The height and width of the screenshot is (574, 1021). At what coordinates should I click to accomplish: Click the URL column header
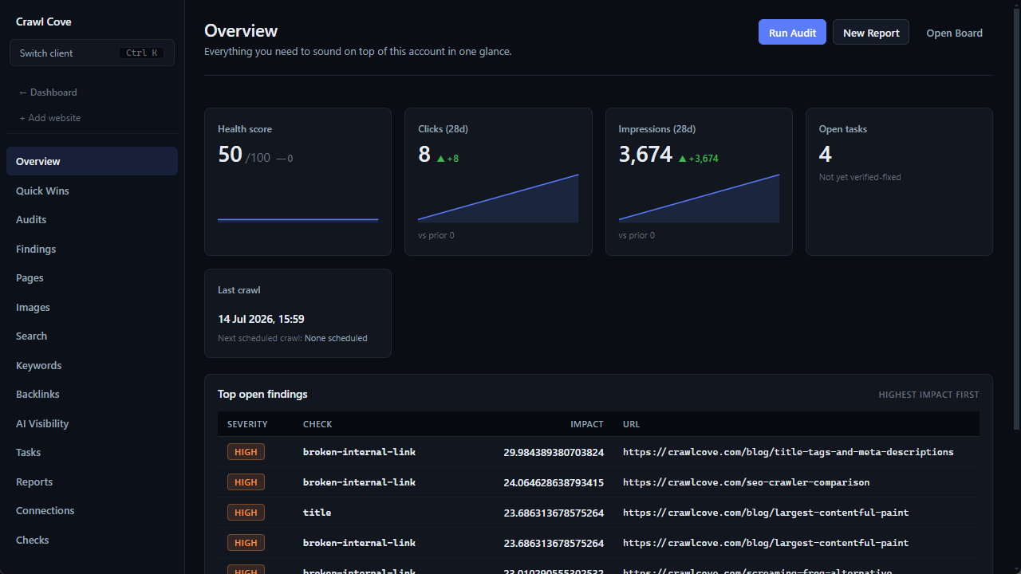tap(631, 424)
